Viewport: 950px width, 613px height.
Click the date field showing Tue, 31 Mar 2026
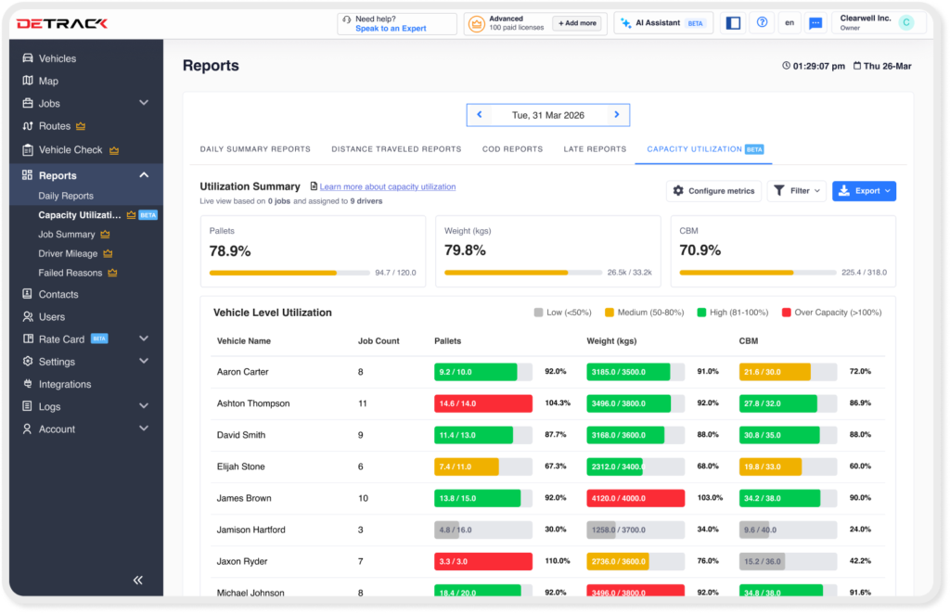[547, 115]
